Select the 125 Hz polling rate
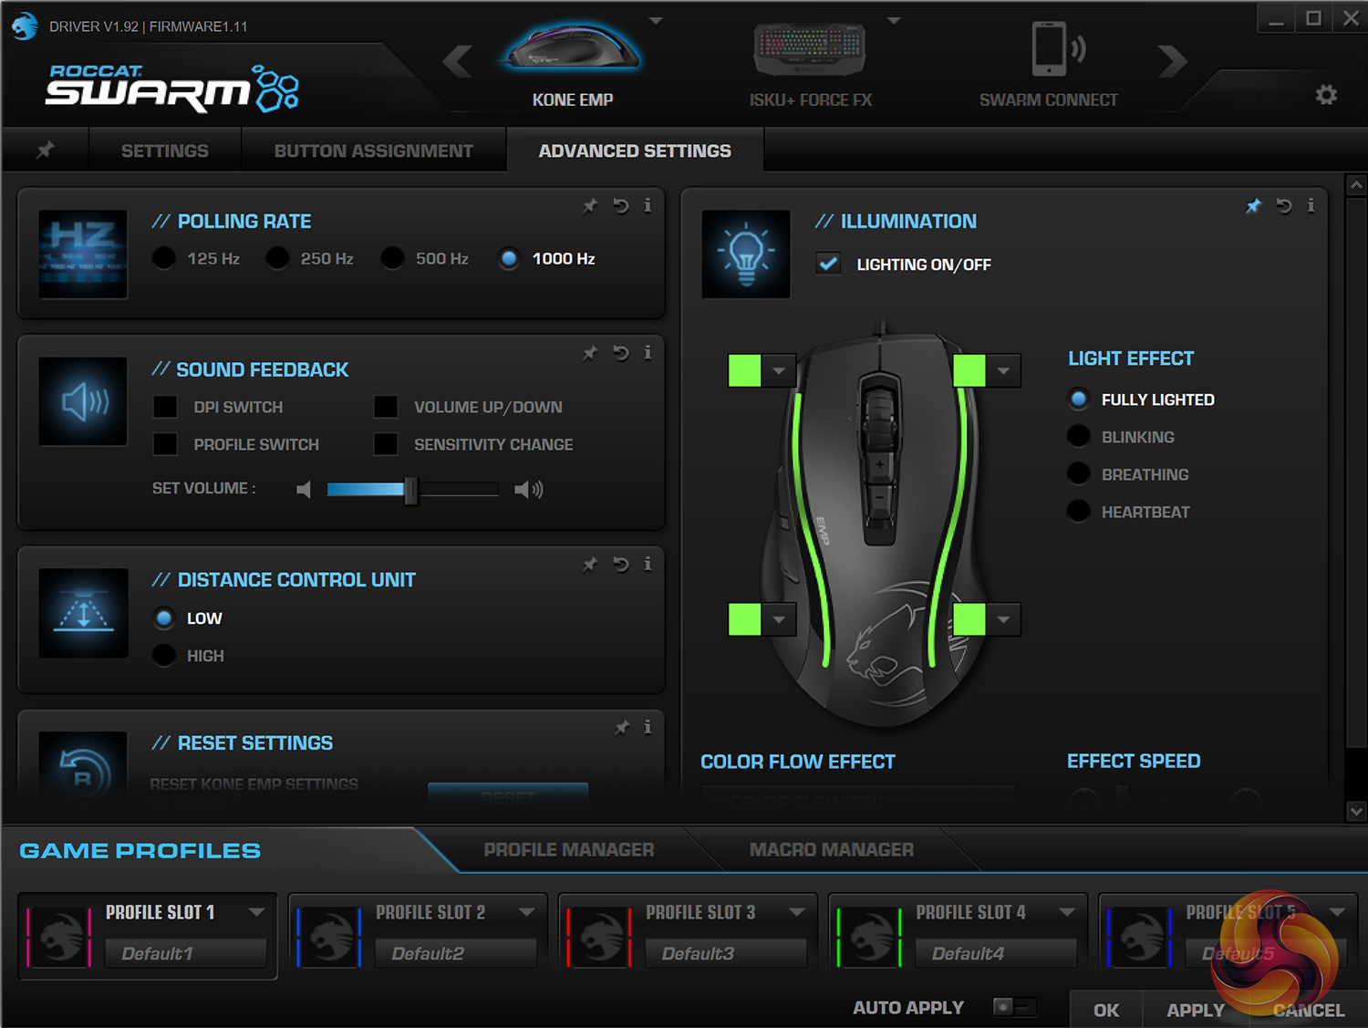This screenshot has width=1368, height=1028. 164,259
